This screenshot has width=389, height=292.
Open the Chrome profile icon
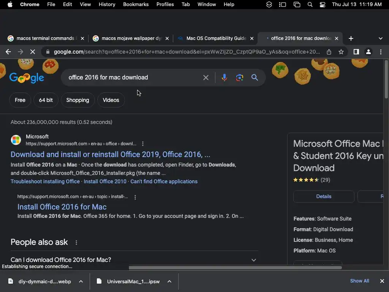pos(368,52)
